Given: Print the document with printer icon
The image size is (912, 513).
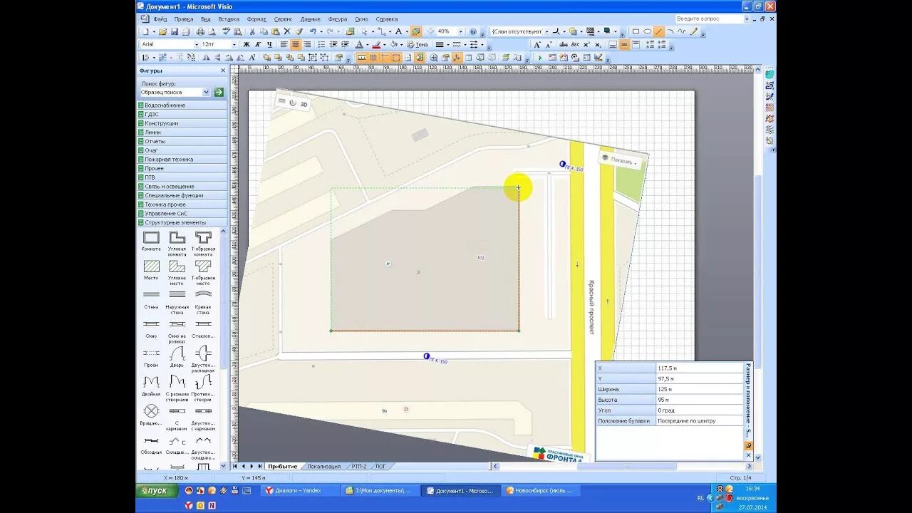Looking at the screenshot, I should [200, 31].
